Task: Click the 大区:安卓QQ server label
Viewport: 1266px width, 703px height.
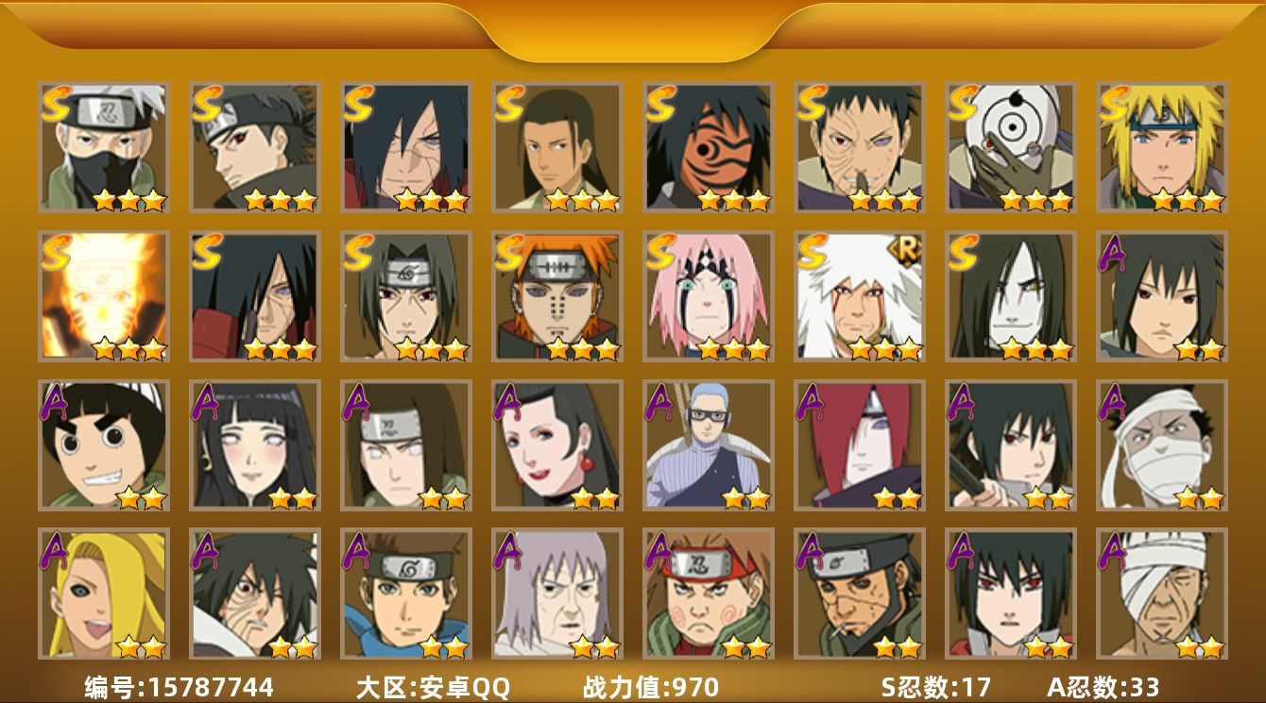Action: coord(433,687)
